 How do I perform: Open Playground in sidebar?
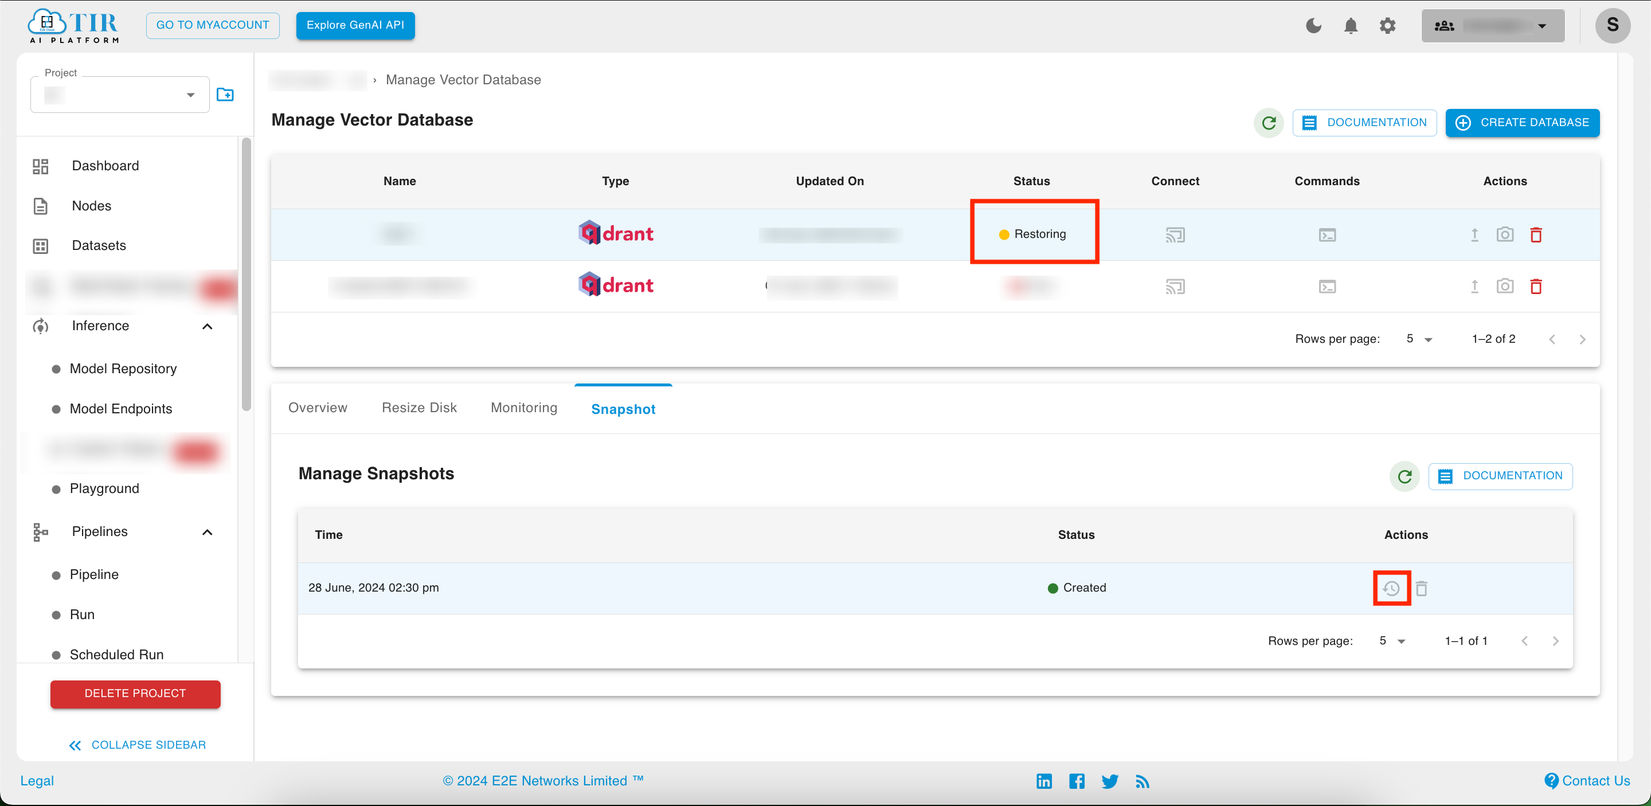point(104,489)
